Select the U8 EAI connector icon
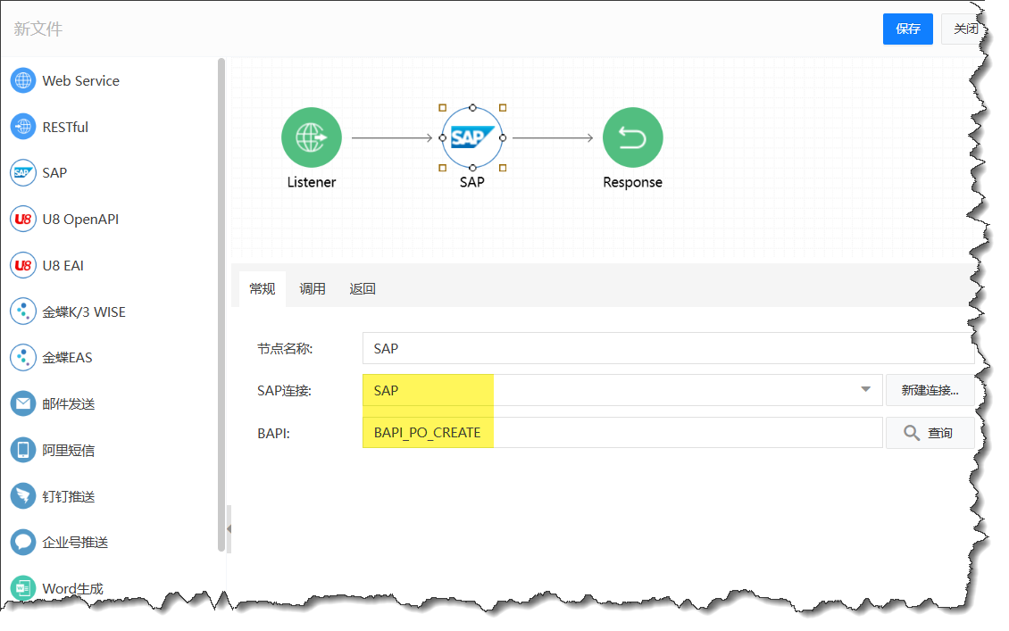The image size is (1009, 631). [x=23, y=265]
